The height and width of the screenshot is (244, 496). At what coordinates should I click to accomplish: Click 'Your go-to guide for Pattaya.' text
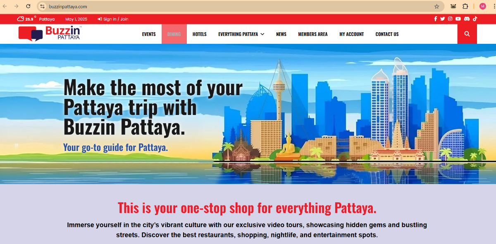116,147
